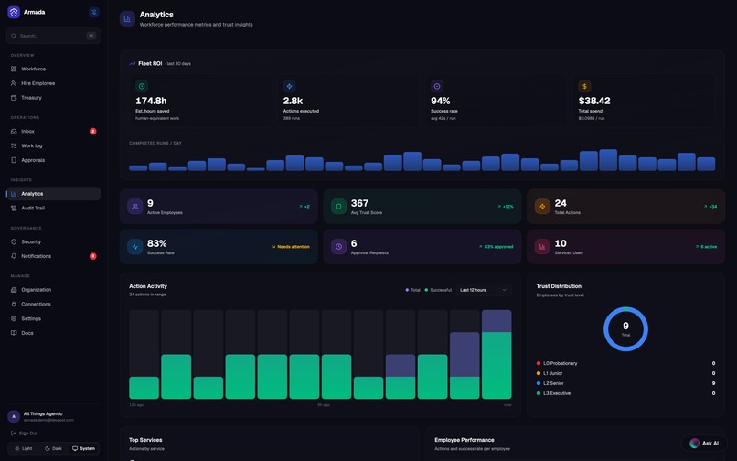Click Sign Out

pyautogui.click(x=25, y=434)
